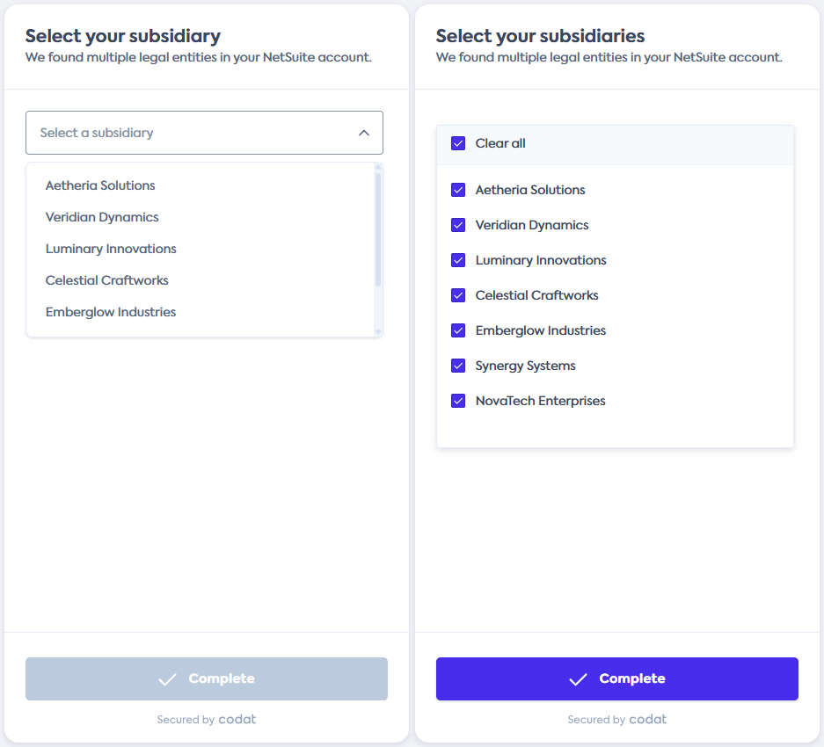Screen dimensions: 824x747
Task: Pick Celestial Craftworks from the dropdown options
Action: pos(106,280)
